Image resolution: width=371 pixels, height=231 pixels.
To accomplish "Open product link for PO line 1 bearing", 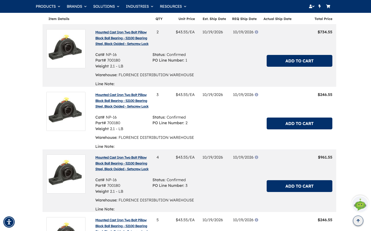I will 122,38.
